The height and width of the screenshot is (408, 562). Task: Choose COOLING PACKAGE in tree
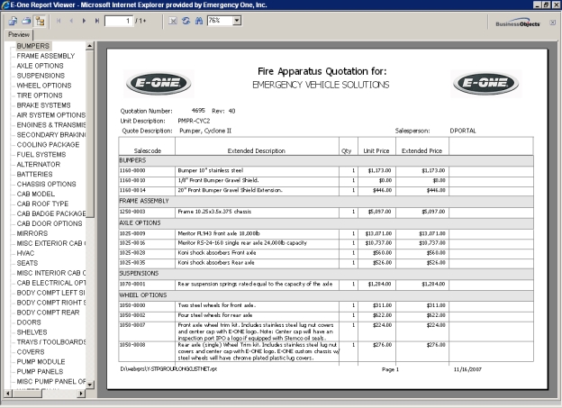[x=48, y=144]
